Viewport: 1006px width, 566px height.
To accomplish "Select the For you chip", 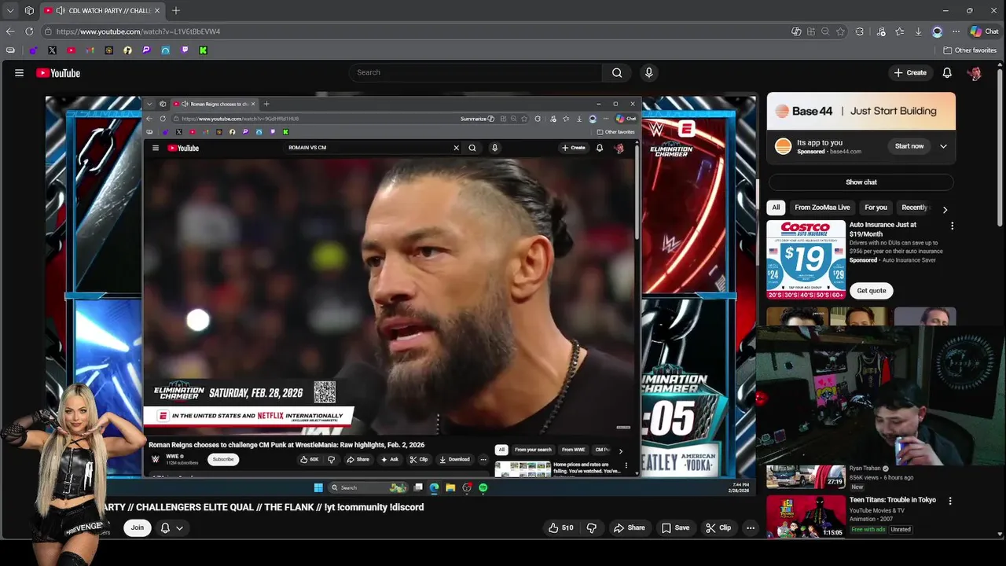I will pyautogui.click(x=876, y=208).
